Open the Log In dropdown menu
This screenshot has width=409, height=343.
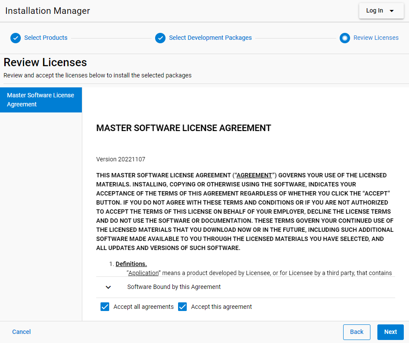381,10
